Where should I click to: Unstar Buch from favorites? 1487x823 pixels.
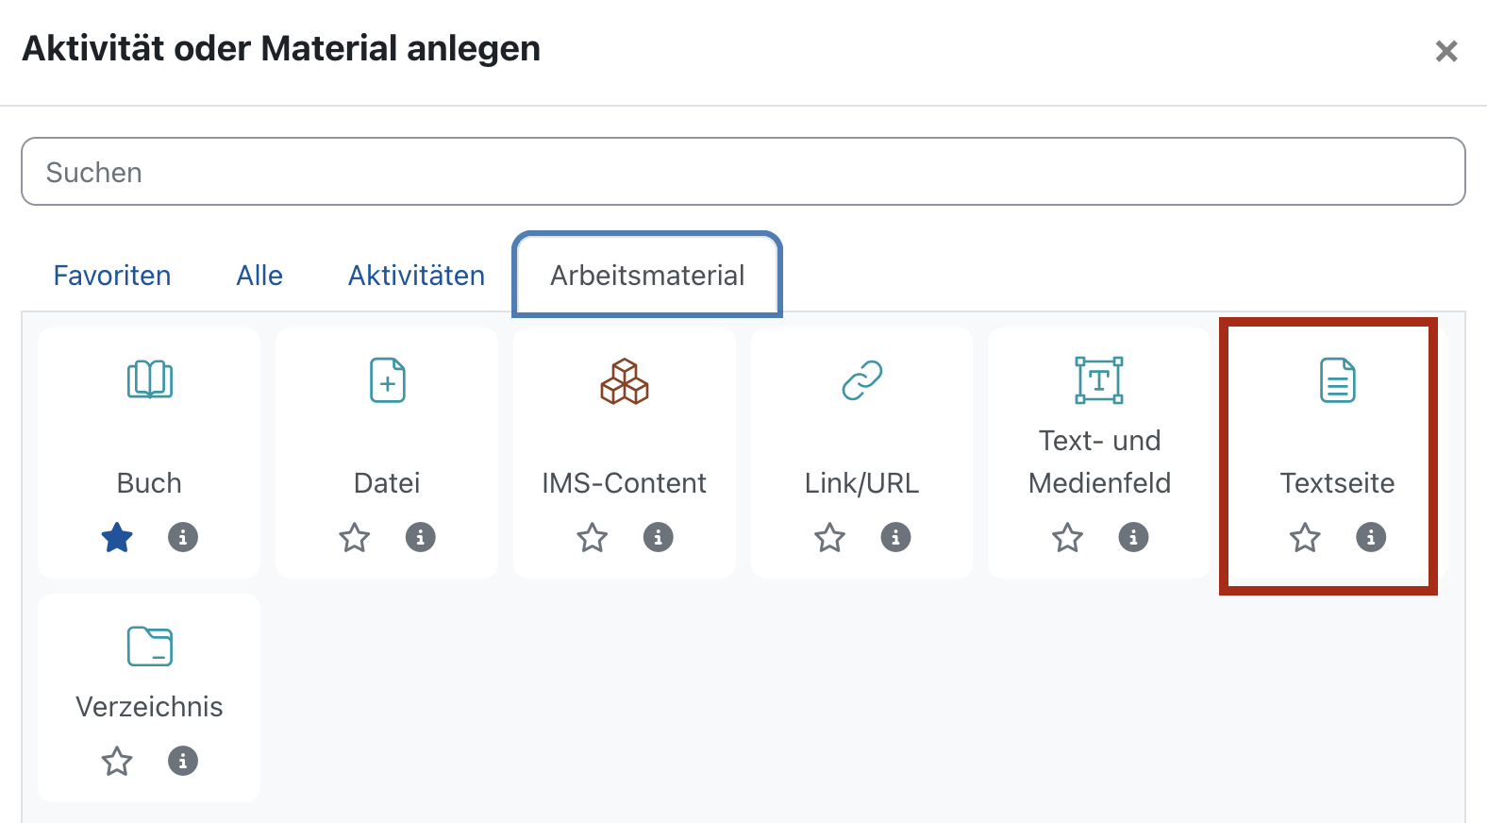[117, 537]
